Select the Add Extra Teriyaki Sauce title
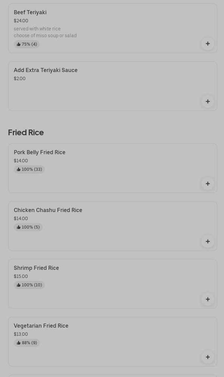The width and height of the screenshot is (224, 377). point(46,70)
